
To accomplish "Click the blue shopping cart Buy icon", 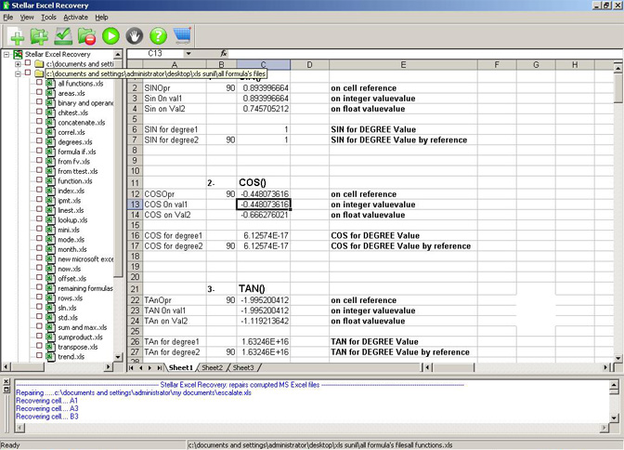I will point(182,36).
